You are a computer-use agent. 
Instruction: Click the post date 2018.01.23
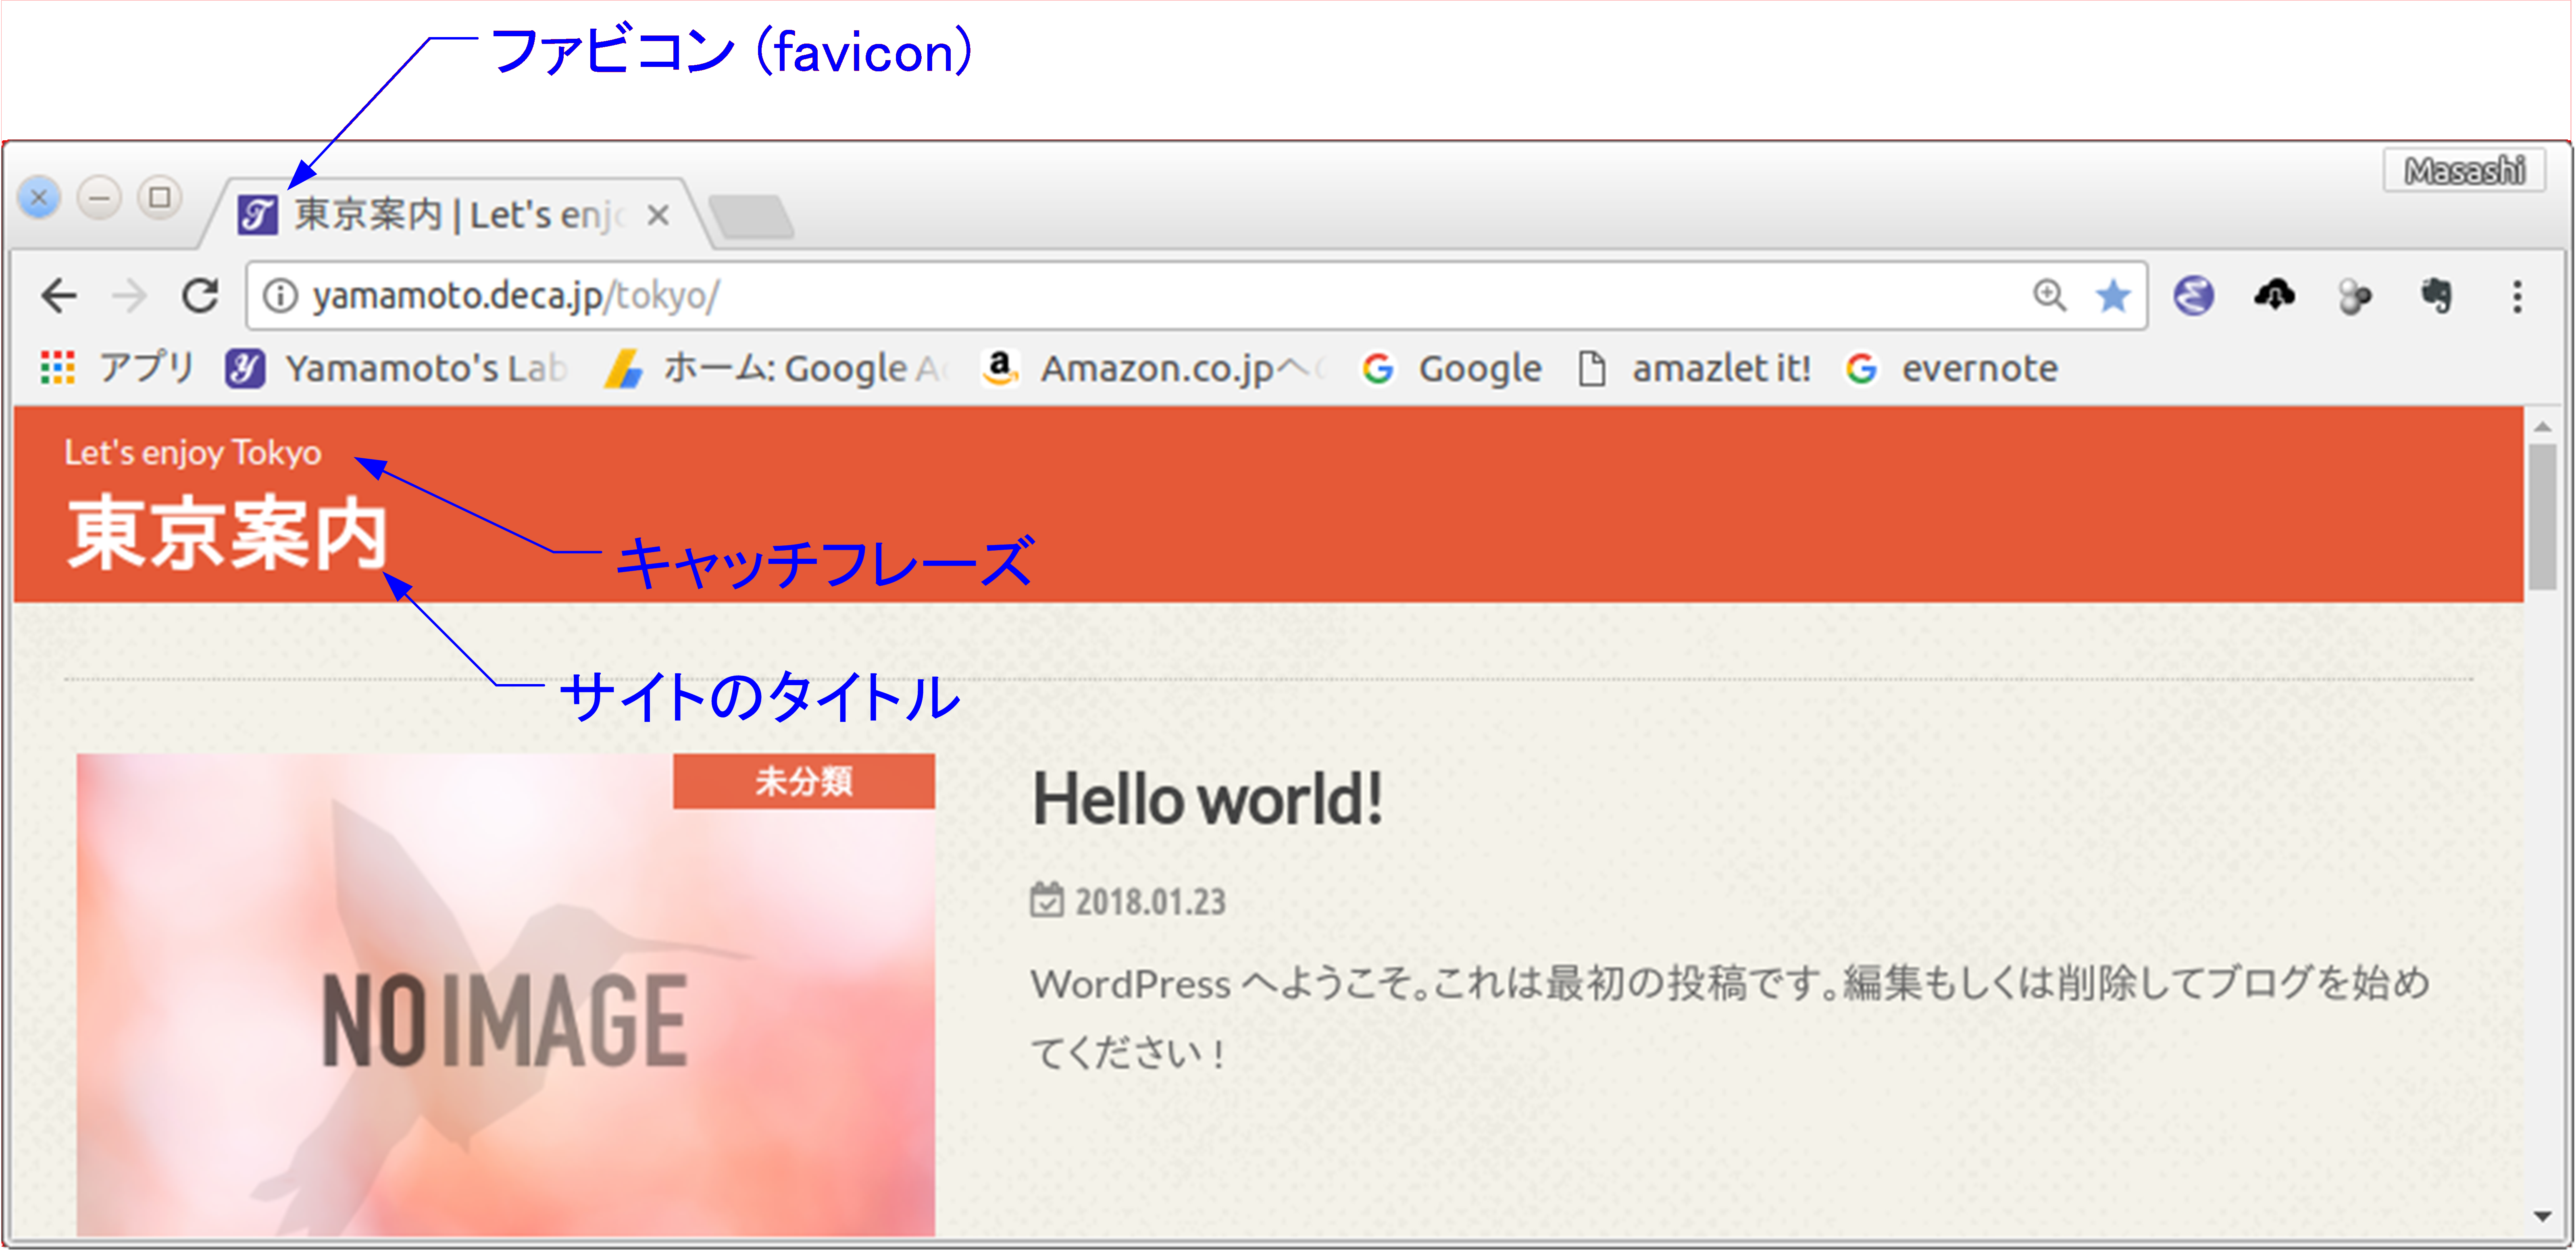[x=1150, y=902]
